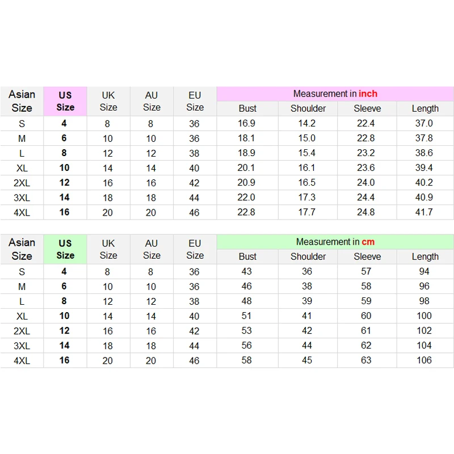Click the AU Size header in inch table
This screenshot has width=454, height=454.
coord(152,101)
